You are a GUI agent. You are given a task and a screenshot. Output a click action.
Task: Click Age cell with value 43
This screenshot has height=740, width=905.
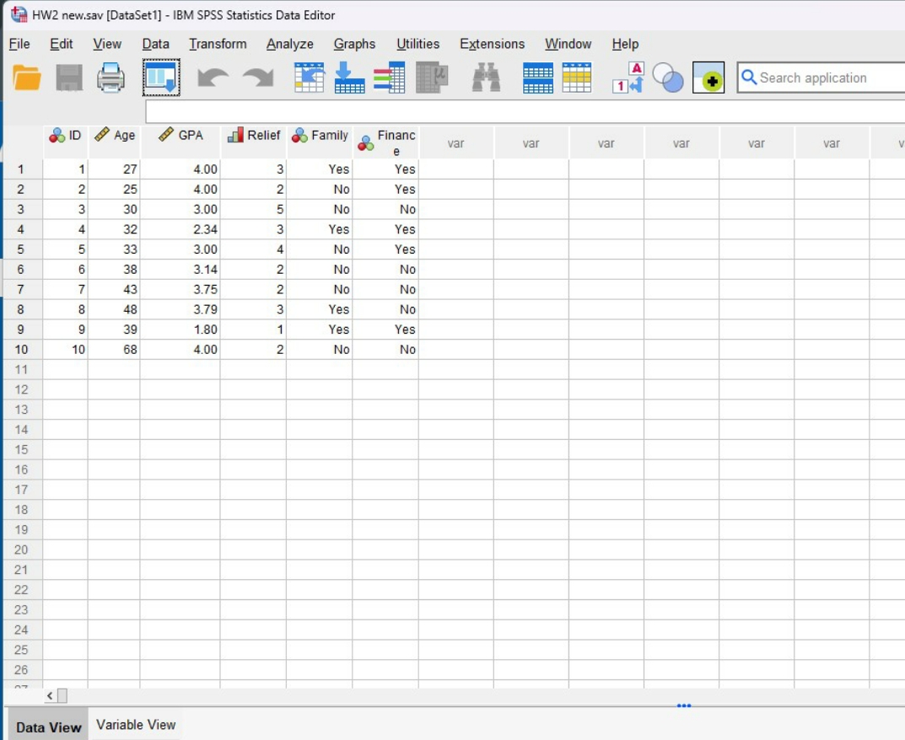click(x=114, y=290)
